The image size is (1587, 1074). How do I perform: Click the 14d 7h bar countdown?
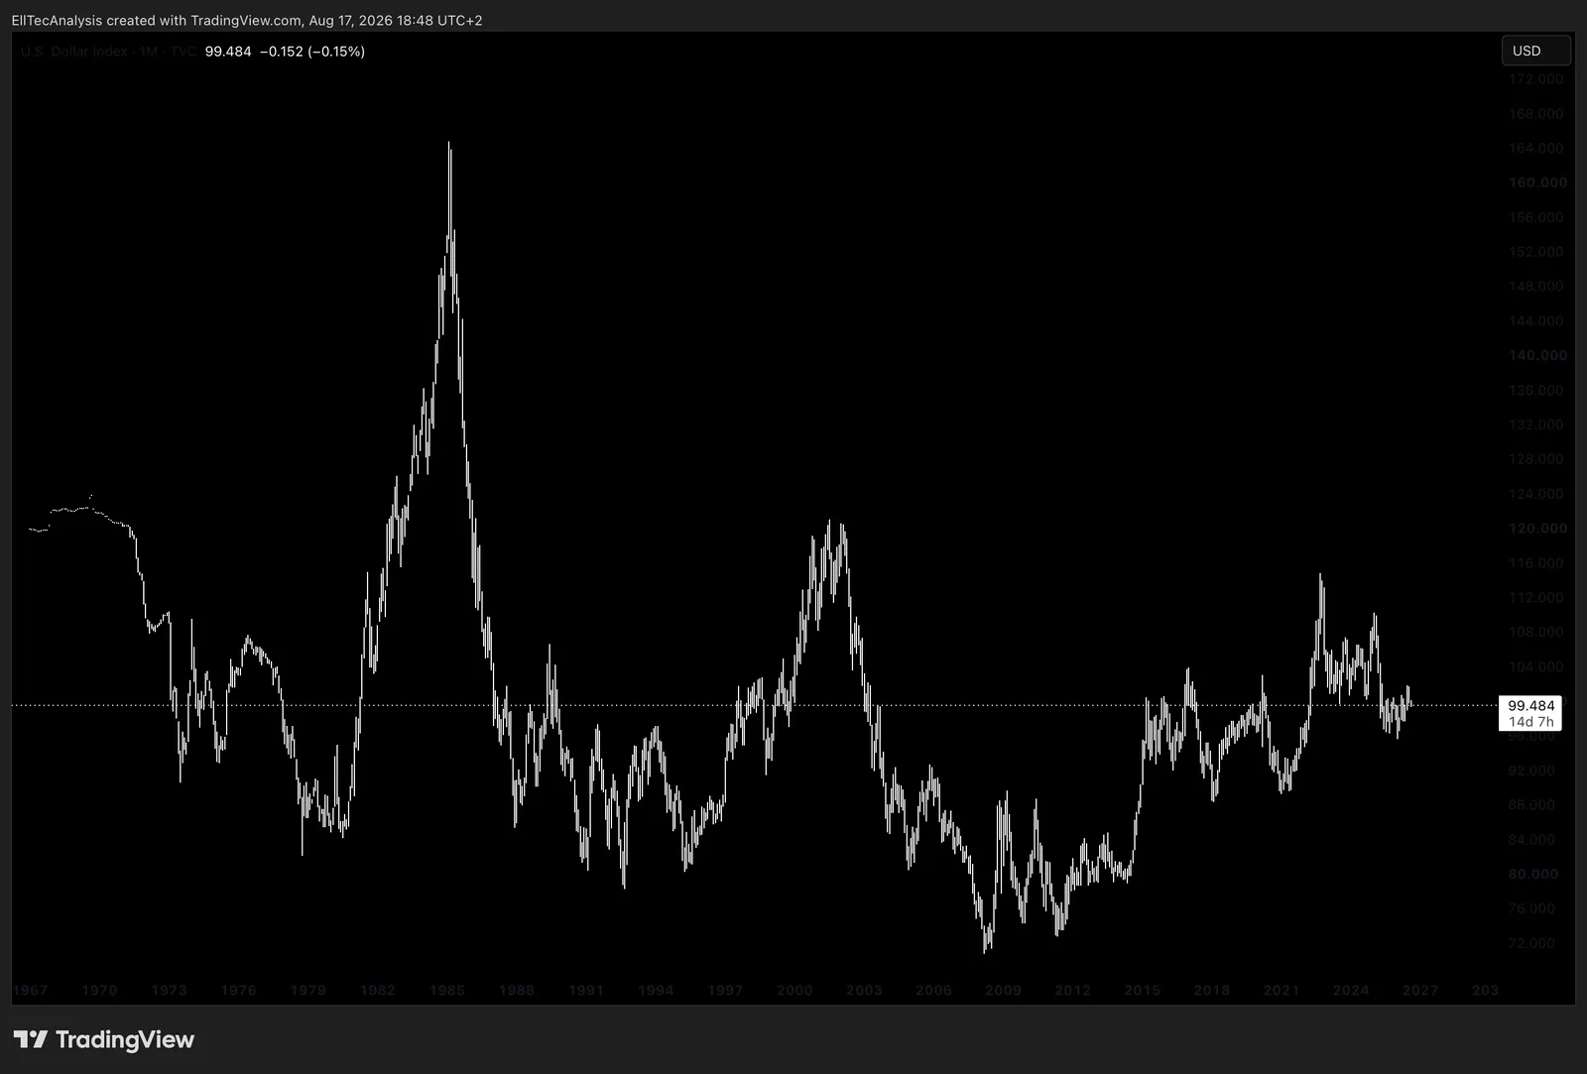pyautogui.click(x=1531, y=722)
